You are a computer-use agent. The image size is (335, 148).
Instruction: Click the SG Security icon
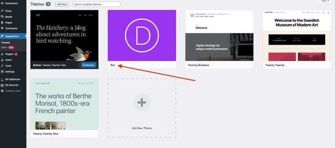[2, 85]
